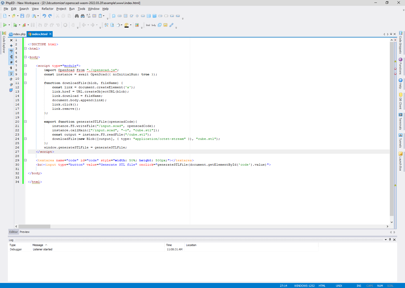Click the monitor preview icon in gutter
The image size is (405, 288).
(11, 90)
